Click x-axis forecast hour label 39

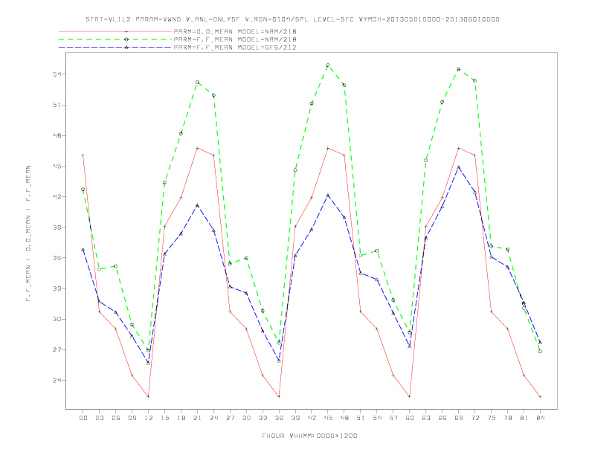295,418
